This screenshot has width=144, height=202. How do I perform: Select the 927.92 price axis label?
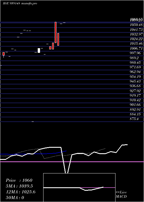(135, 91)
